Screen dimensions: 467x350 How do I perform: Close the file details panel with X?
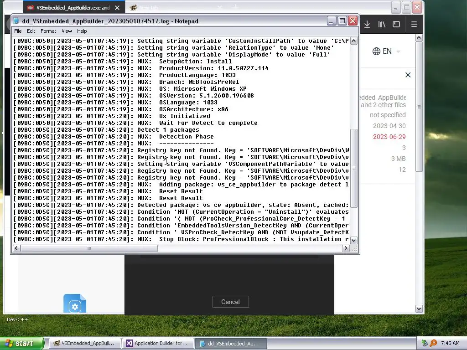click(x=408, y=75)
